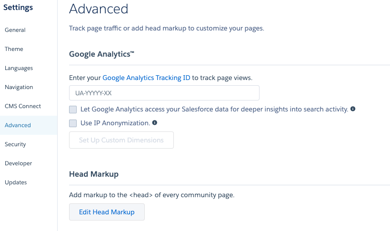Select Navigation in the settings sidebar
Image resolution: width=390 pixels, height=231 pixels.
pos(19,87)
